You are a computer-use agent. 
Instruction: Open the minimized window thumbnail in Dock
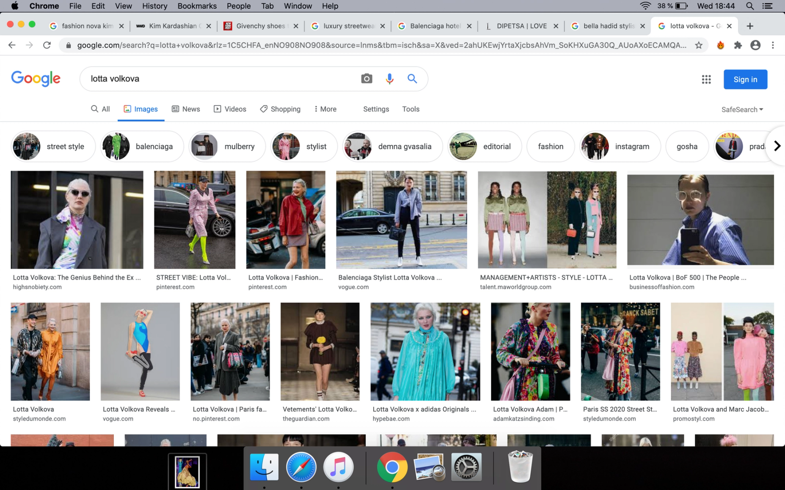tap(188, 471)
